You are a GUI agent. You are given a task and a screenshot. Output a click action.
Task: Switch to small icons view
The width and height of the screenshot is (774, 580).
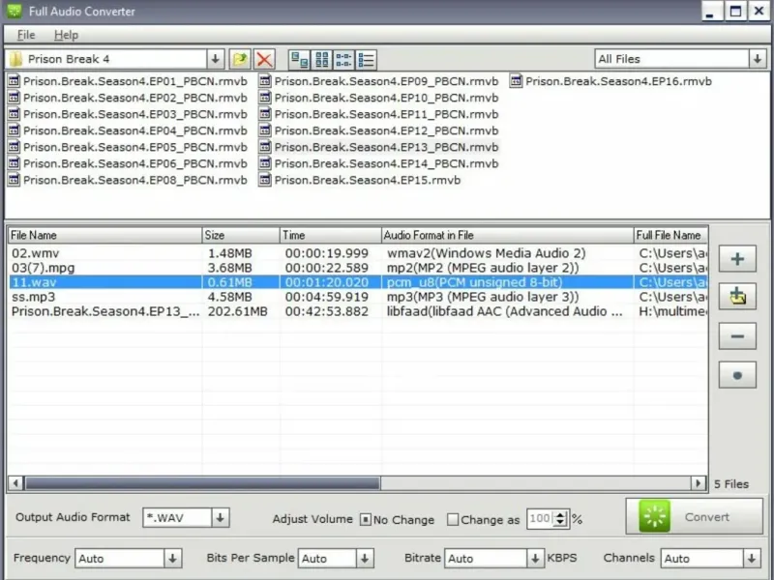click(x=321, y=60)
